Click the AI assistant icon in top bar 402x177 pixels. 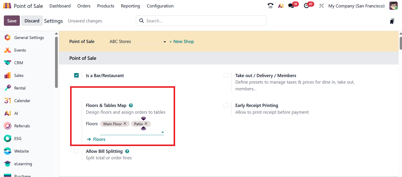coord(281,6)
